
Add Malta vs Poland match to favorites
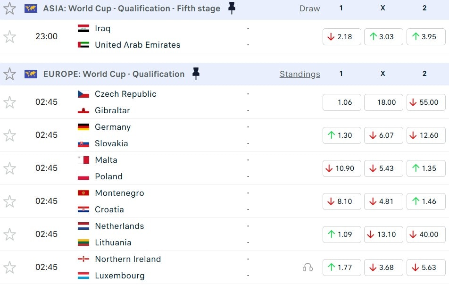pyautogui.click(x=10, y=168)
